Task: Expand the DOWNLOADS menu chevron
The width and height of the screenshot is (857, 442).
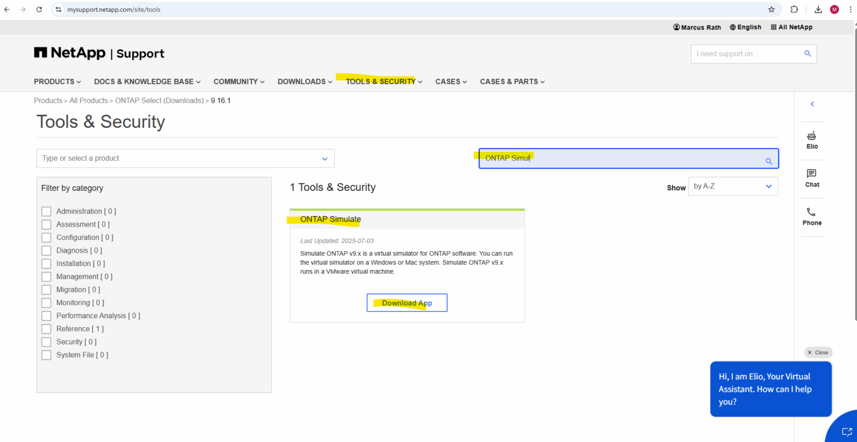Action: pos(330,81)
